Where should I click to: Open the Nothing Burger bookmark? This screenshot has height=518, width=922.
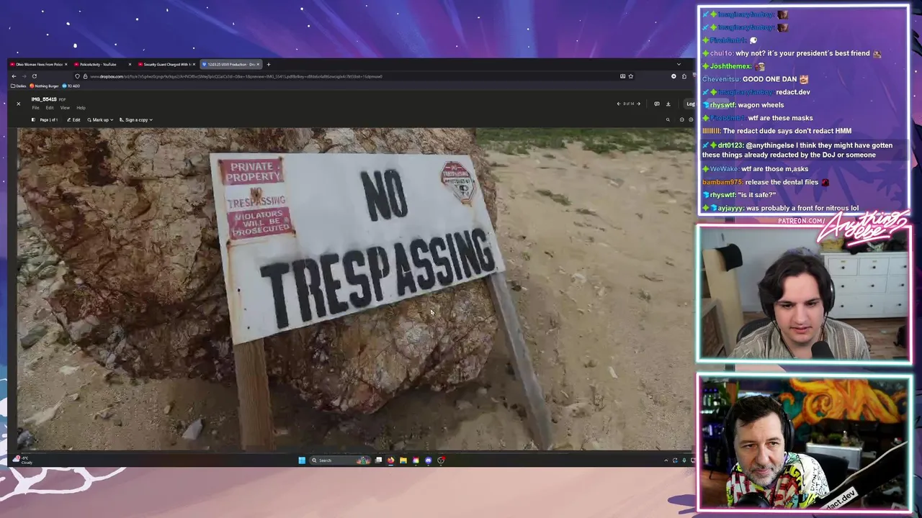click(44, 86)
